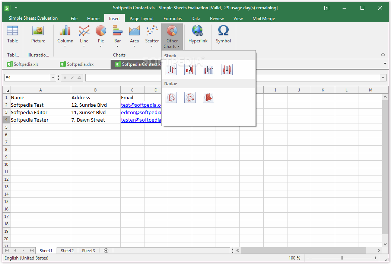Open the editor@softpedia email link

(x=141, y=113)
